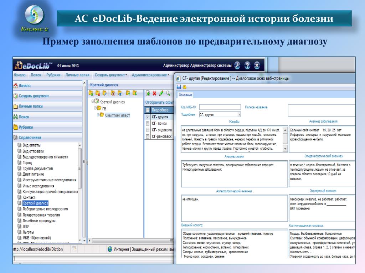Click the round X exit icon in header
The image size is (365, 273).
(257, 65)
